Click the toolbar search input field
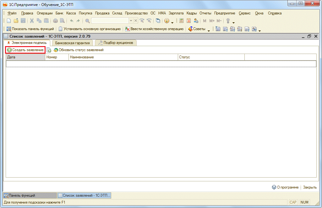 (110, 21)
